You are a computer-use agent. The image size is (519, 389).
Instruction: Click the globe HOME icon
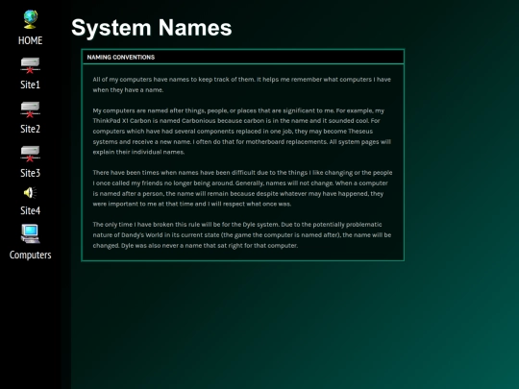(31, 19)
